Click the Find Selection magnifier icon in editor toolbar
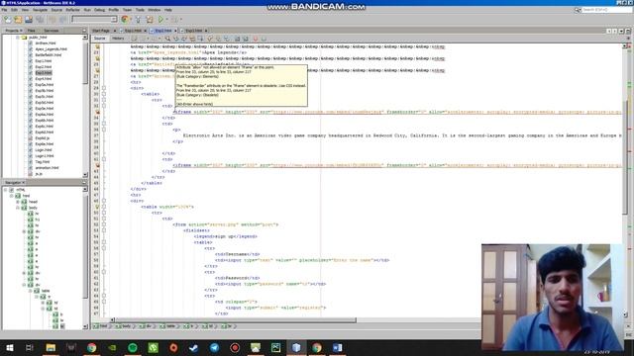 tap(167, 39)
